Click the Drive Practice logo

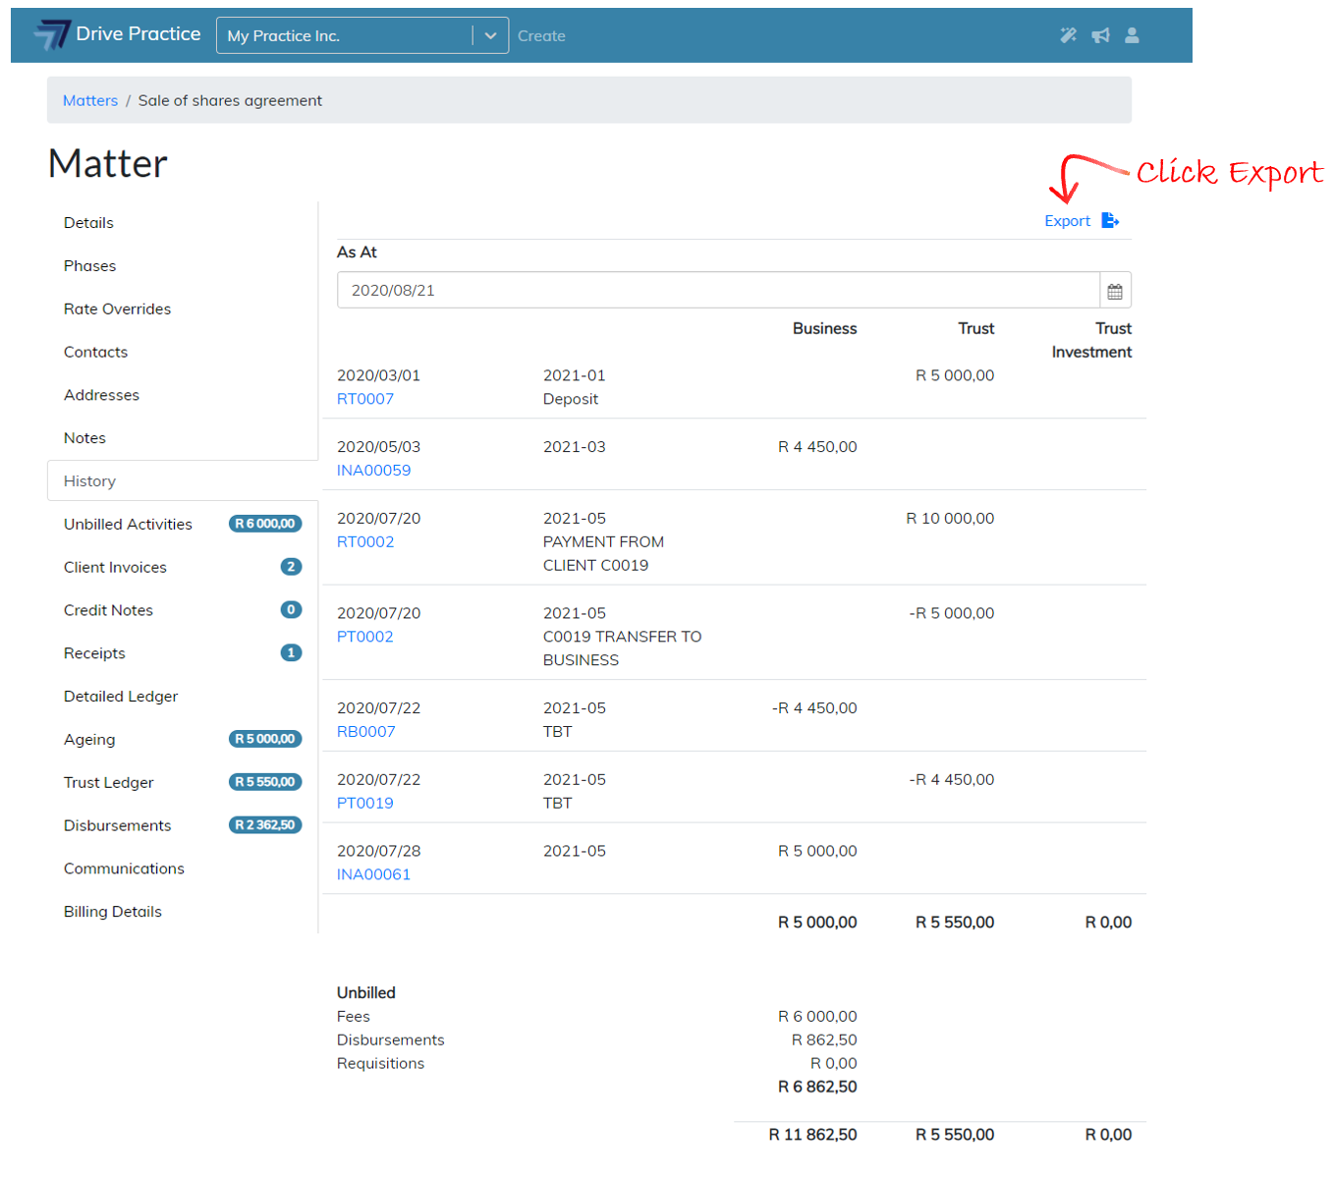(117, 34)
